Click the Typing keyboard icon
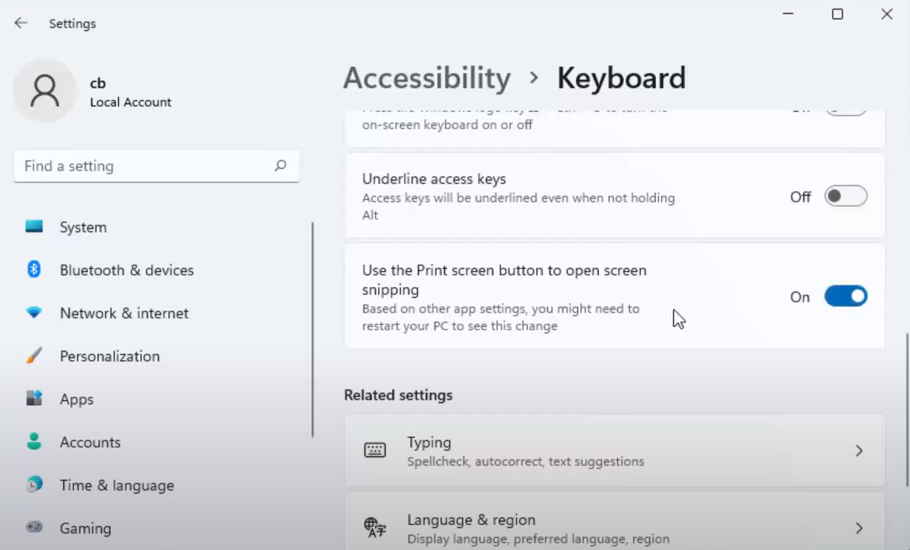Image resolution: width=910 pixels, height=550 pixels. [374, 450]
